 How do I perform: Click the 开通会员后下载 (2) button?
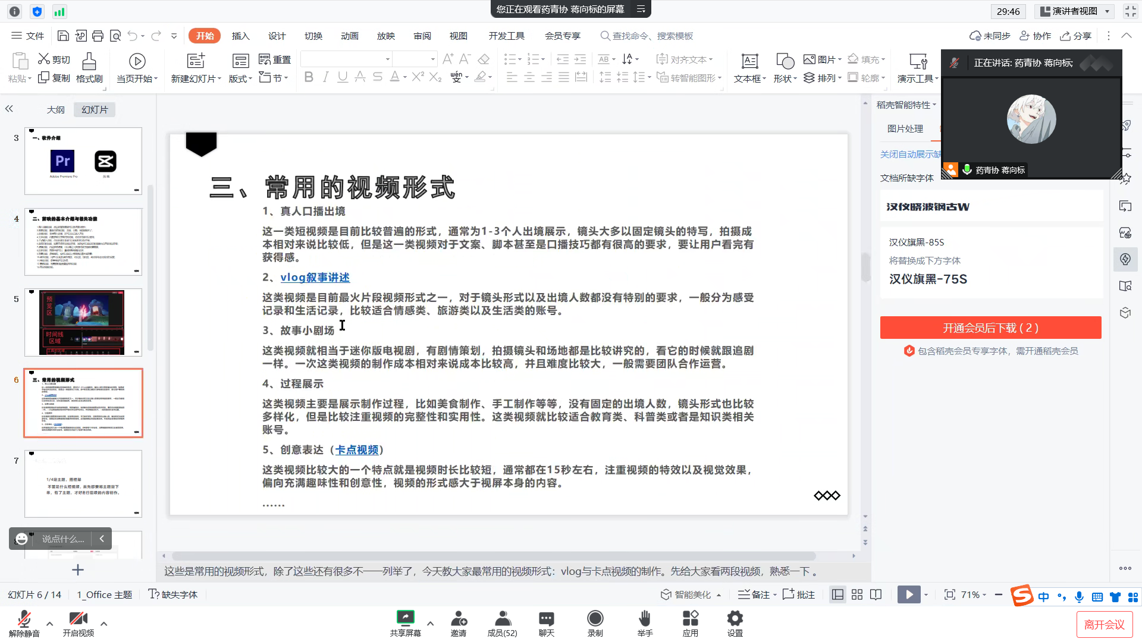click(x=990, y=328)
